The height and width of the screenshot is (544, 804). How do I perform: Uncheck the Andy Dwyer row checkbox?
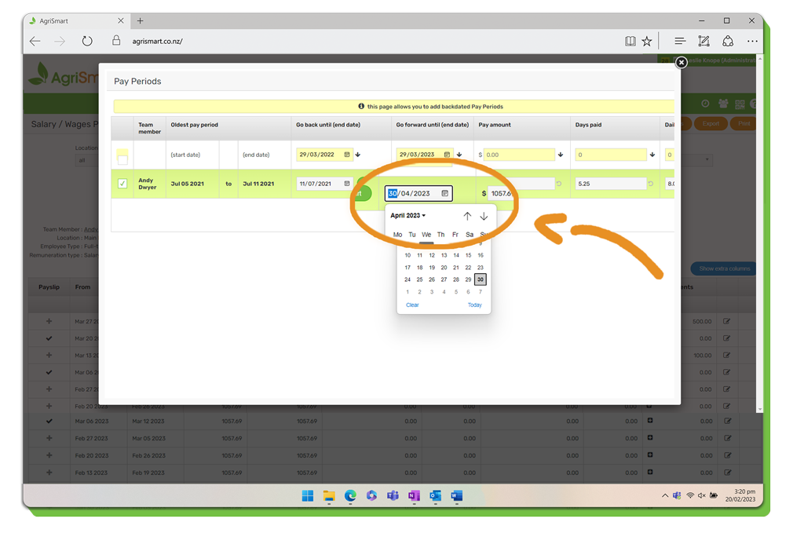[122, 184]
